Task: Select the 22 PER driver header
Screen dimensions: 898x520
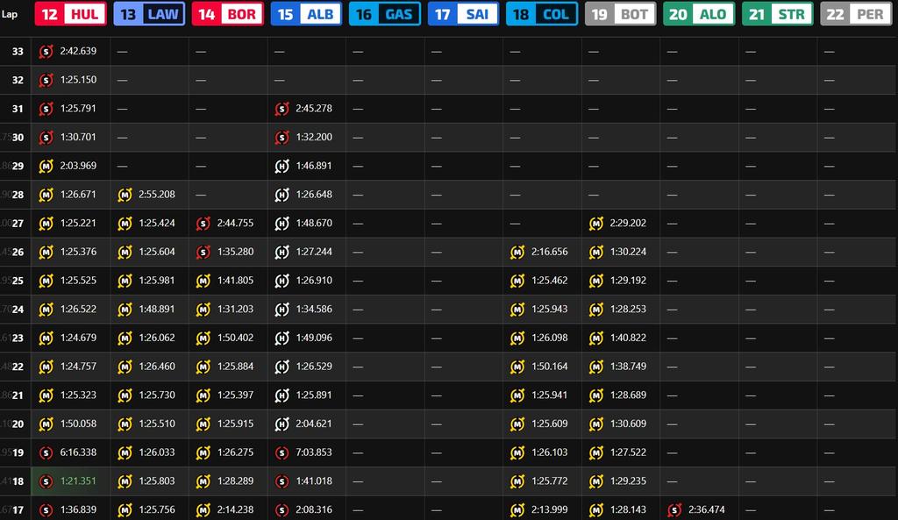Action: click(856, 14)
